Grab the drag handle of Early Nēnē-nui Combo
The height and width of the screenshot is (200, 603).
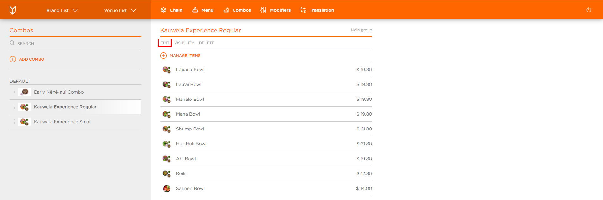pyautogui.click(x=14, y=92)
